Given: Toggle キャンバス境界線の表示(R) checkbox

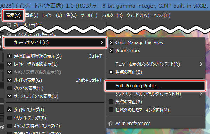Looking at the screenshot, I should tap(10, 72).
